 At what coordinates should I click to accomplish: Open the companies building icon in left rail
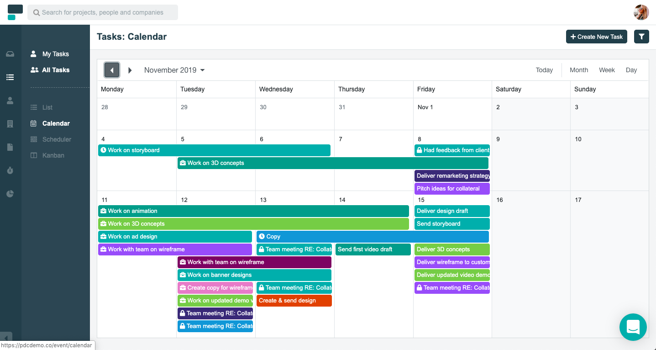click(10, 124)
